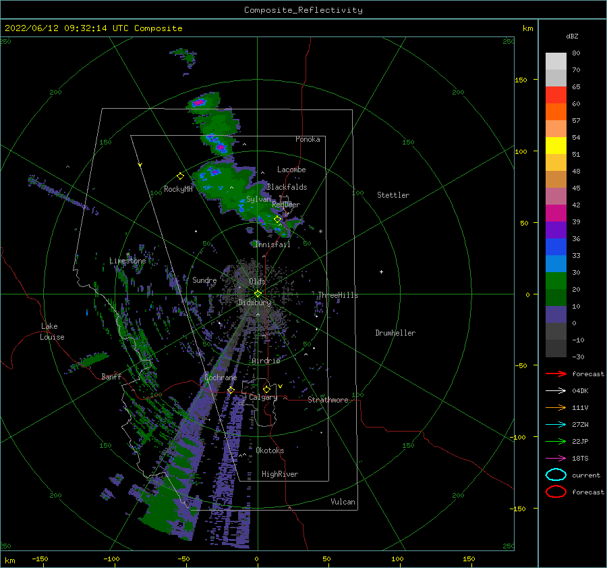This screenshot has width=607, height=568.
Task: Select the HighRiver label
Action: click(280, 474)
